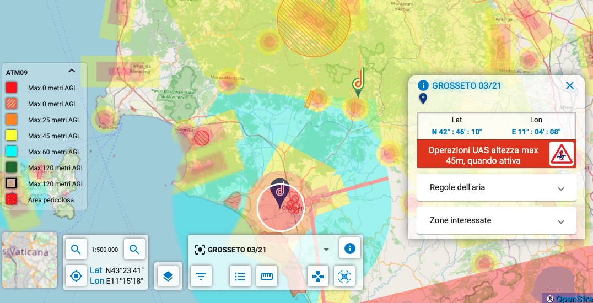Viewport: 593px width, 303px height.
Task: Center map on my current location
Action: 76,275
